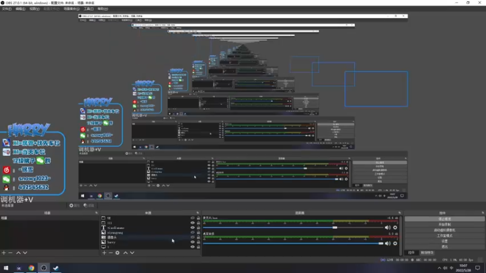
Task: Click the 开始录制 button
Action: 445,224
